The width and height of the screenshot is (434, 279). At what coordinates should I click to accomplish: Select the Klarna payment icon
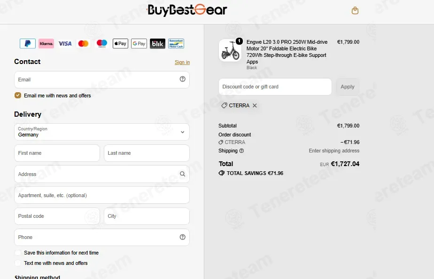pos(46,44)
